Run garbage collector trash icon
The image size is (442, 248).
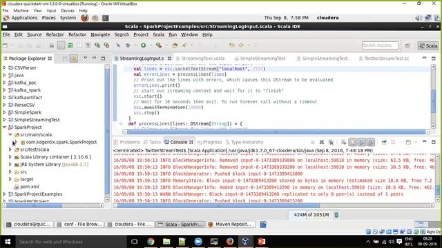pos(336,215)
